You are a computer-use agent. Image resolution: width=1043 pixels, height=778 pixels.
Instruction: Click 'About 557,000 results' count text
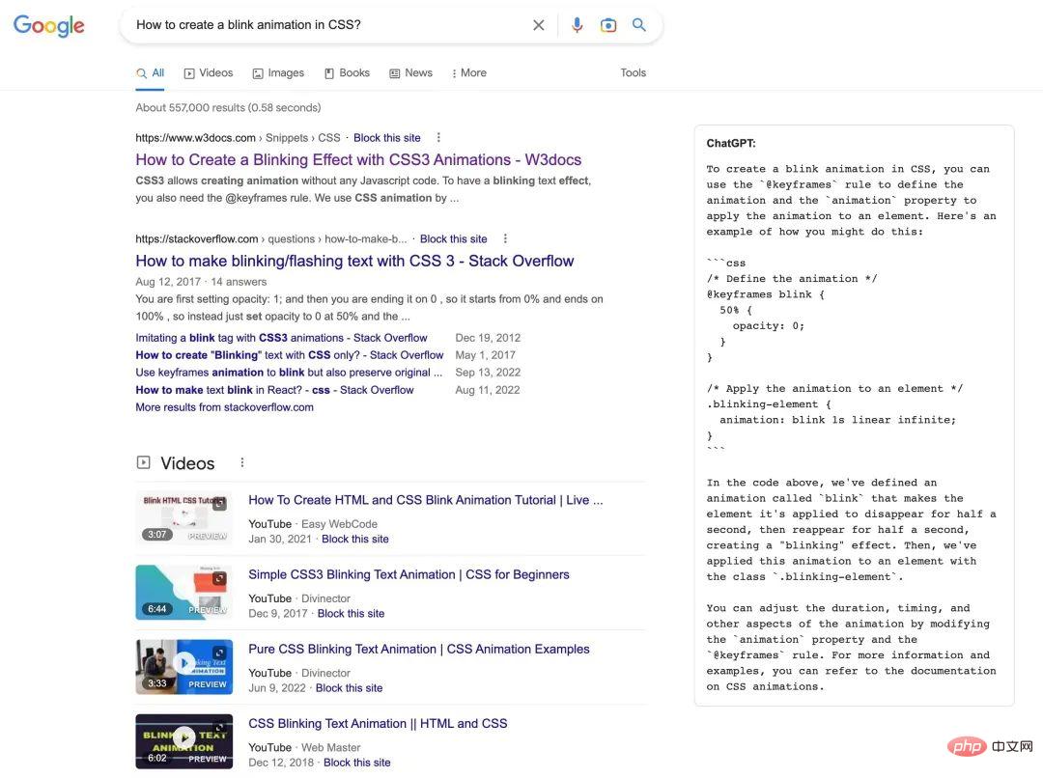coord(228,108)
